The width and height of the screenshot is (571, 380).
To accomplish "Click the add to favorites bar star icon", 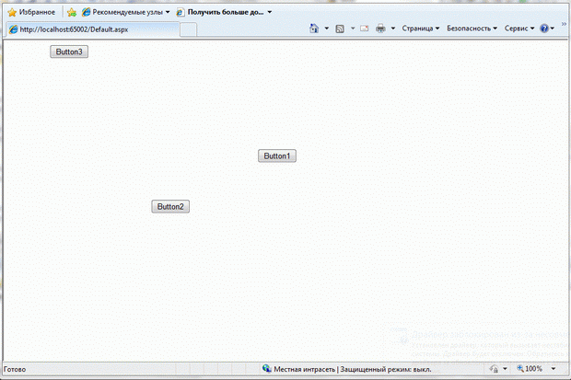I will (72, 12).
